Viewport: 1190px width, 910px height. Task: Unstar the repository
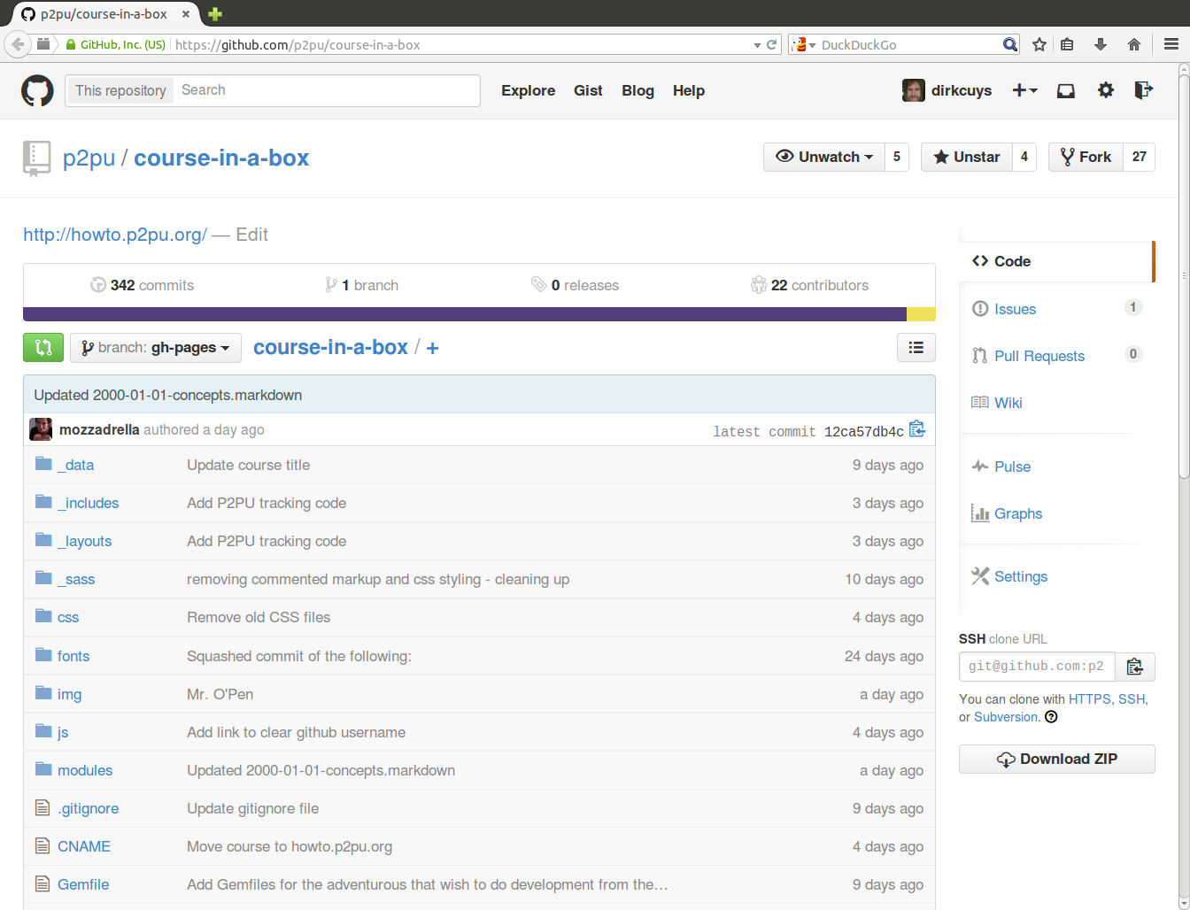pos(967,157)
